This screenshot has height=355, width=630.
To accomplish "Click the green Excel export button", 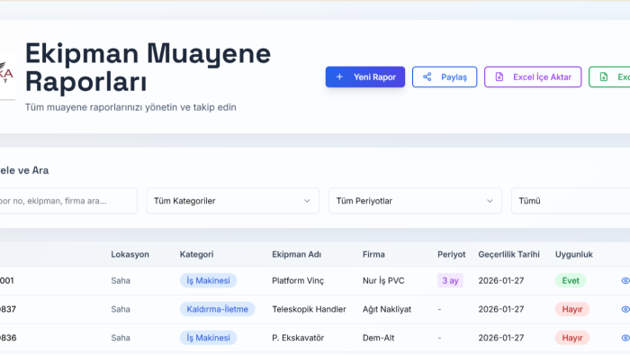I will tap(609, 77).
